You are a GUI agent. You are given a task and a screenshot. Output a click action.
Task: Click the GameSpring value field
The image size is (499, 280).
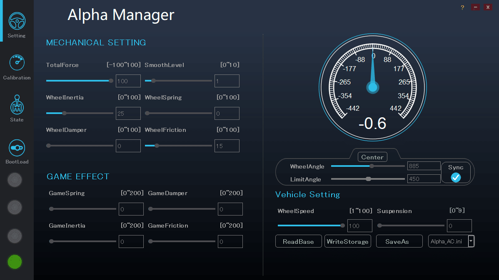coord(131,209)
